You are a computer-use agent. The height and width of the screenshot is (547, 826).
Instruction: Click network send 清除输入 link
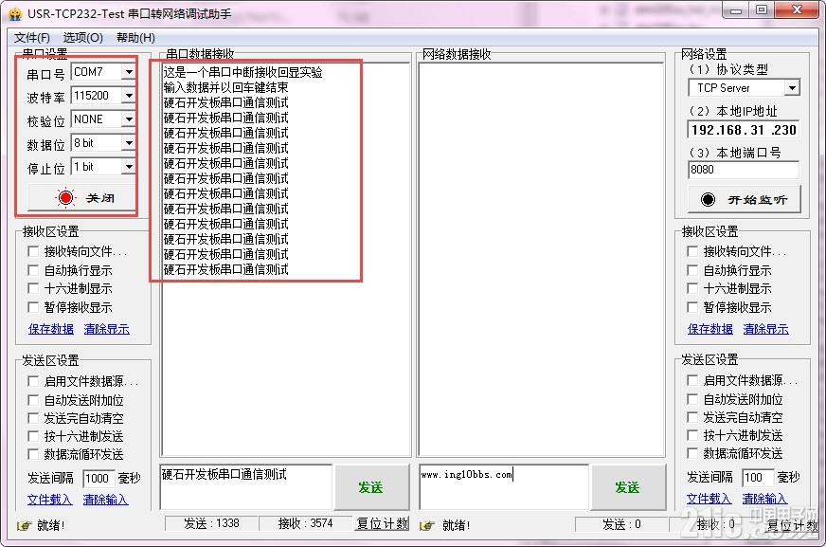764,498
